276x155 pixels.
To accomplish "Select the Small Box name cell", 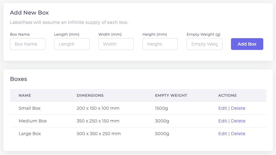I will (29, 108).
